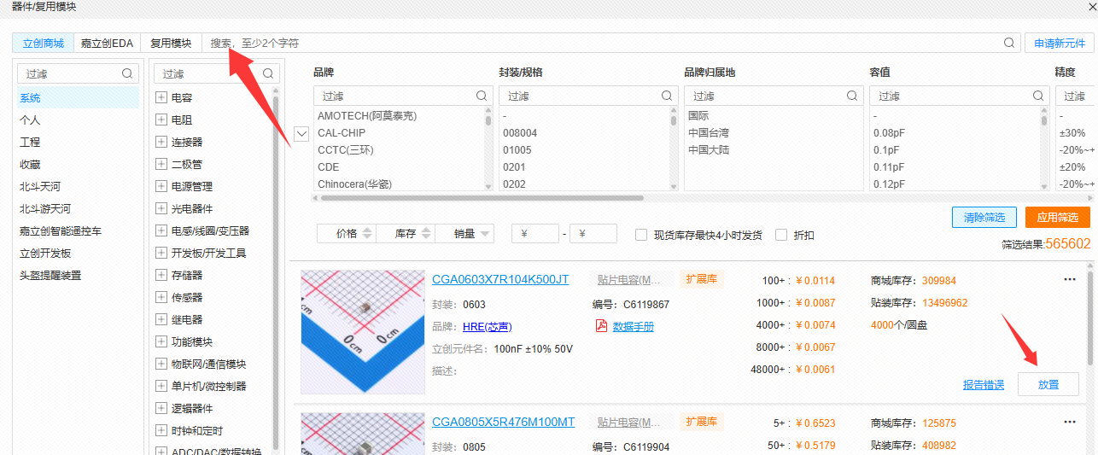Screen dimensions: 1098x455
Task: Sort results by 库存
Action: (406, 233)
